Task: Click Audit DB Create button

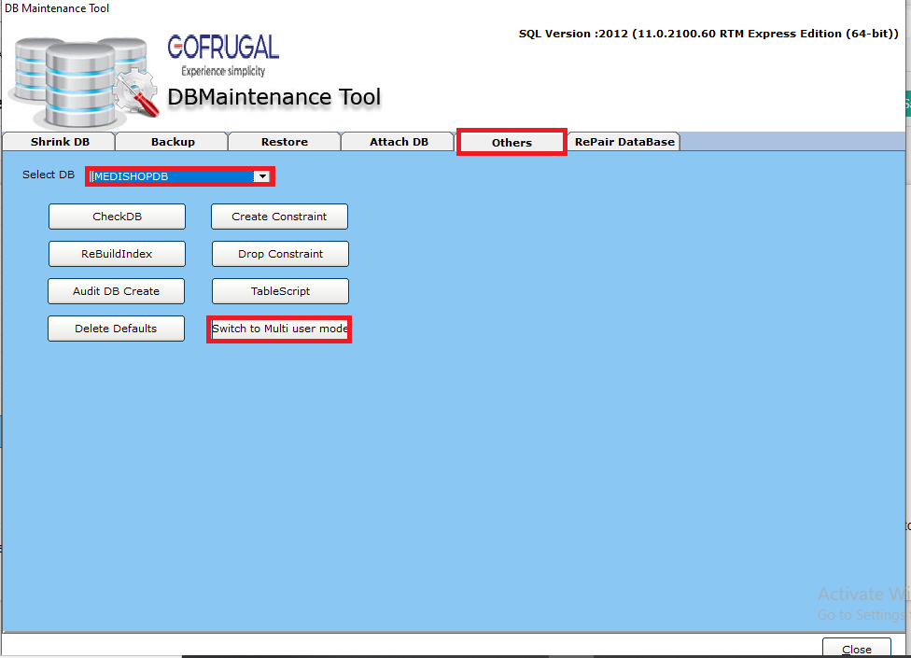Action: [x=116, y=291]
